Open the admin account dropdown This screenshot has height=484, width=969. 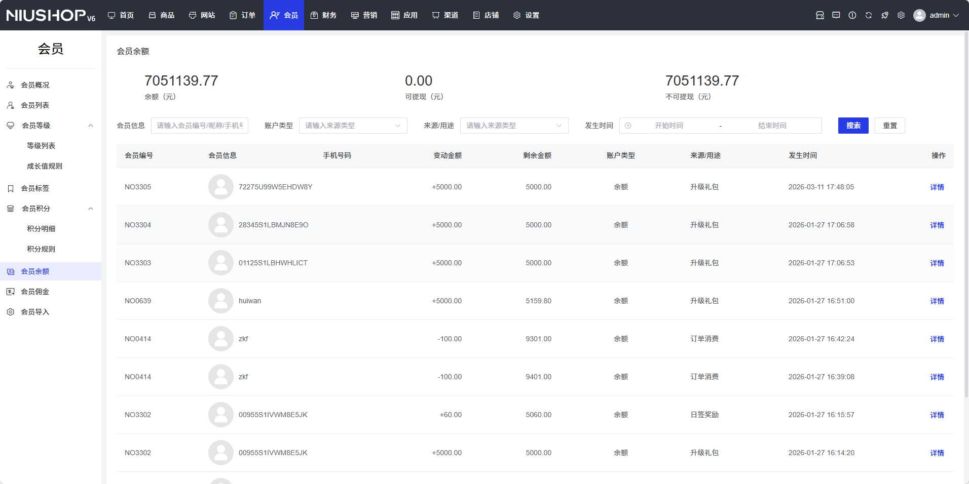(937, 15)
